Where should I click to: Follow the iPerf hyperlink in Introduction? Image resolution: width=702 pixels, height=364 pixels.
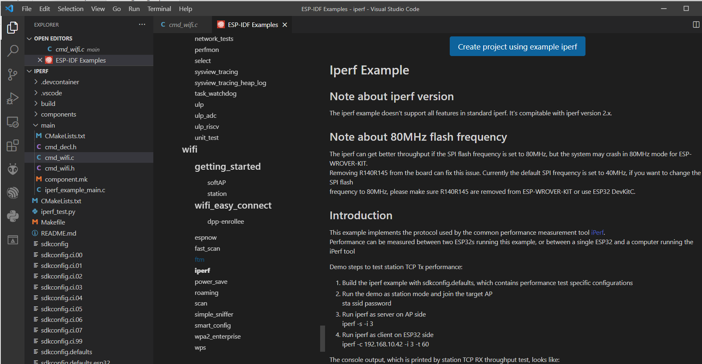point(597,232)
